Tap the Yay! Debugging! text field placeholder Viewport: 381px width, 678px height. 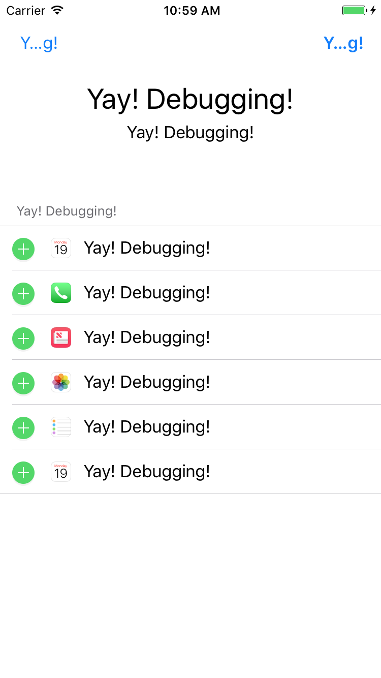66,210
